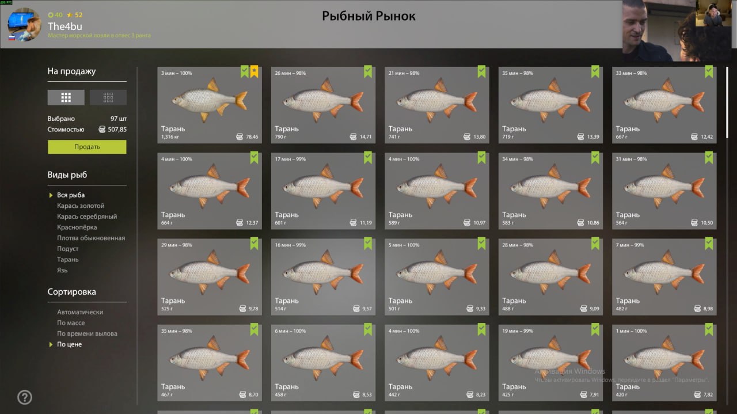Uncheck green selection mark on 790 г Тарань

[368, 72]
